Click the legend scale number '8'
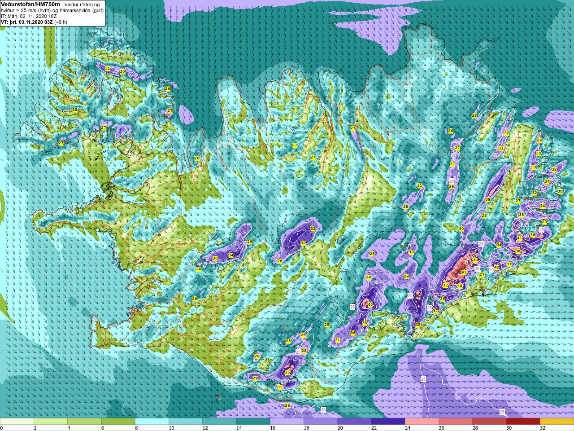The height and width of the screenshot is (431, 574). (x=135, y=428)
